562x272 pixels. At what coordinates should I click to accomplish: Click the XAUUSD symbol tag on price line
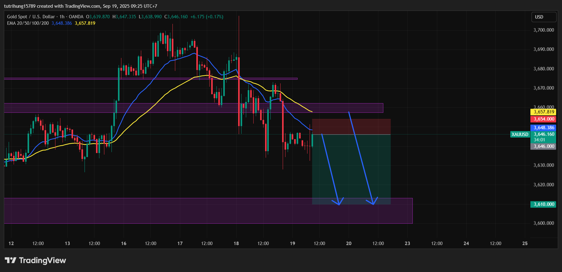(x=520, y=134)
